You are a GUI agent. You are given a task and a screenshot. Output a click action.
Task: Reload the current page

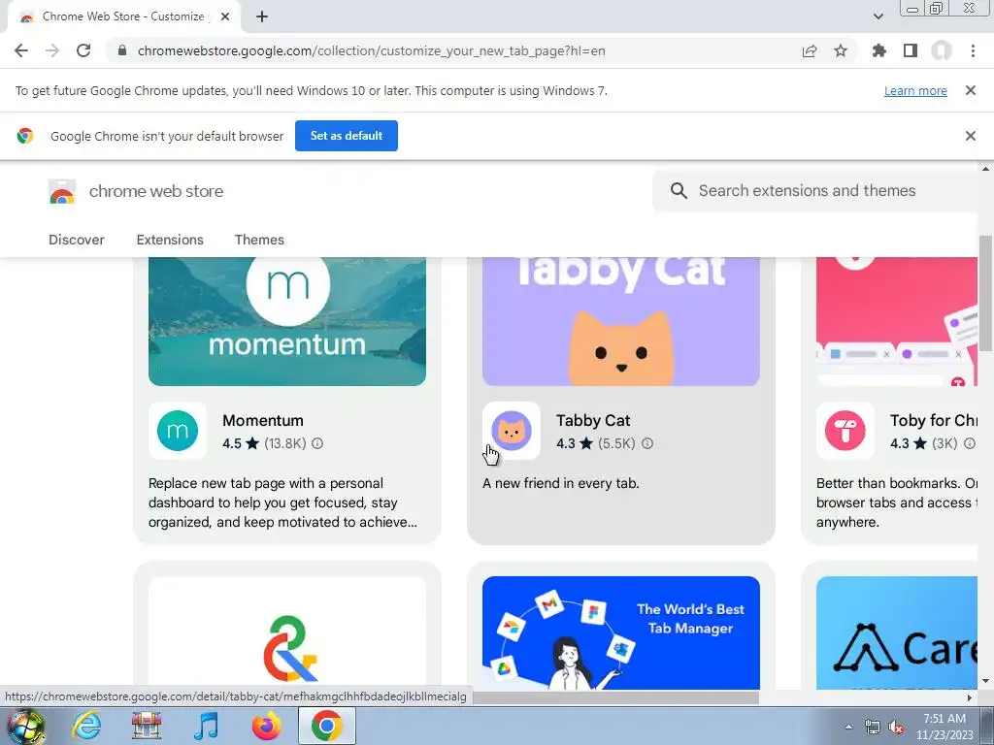pos(83,50)
